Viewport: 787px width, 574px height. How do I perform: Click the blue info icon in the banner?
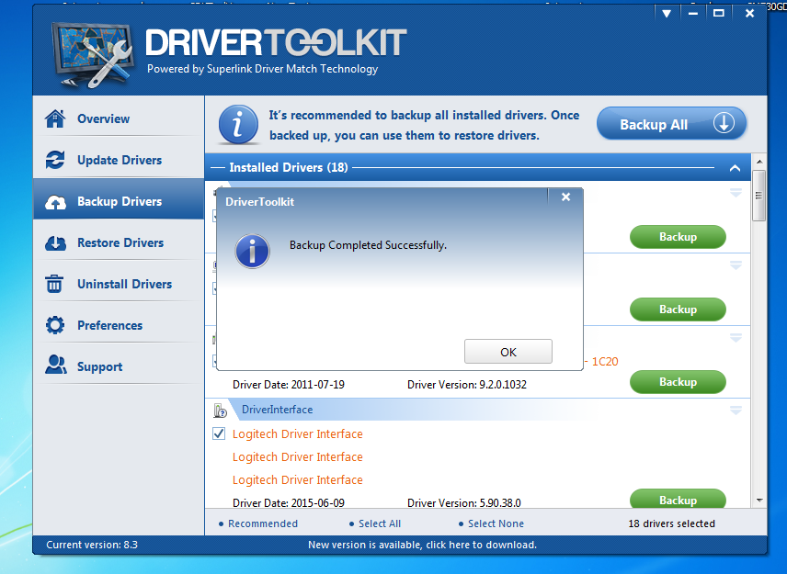[x=238, y=124]
